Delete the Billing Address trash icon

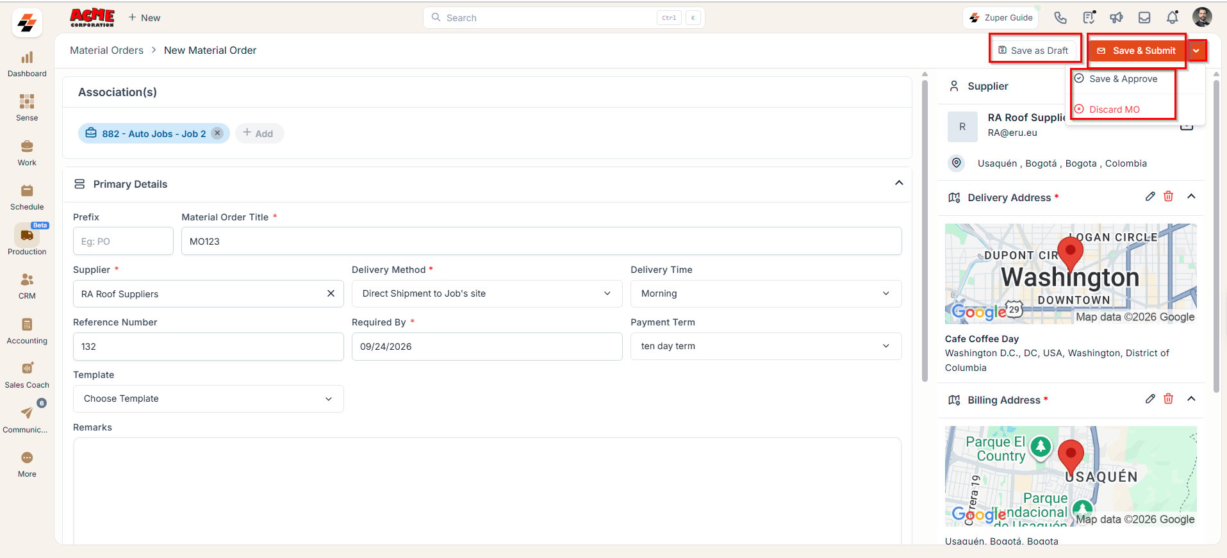pos(1168,399)
